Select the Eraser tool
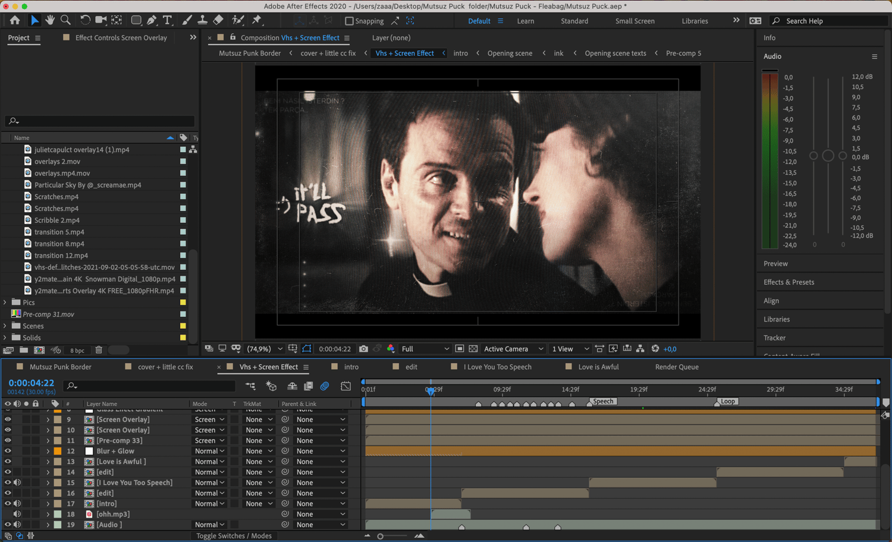 (x=218, y=20)
